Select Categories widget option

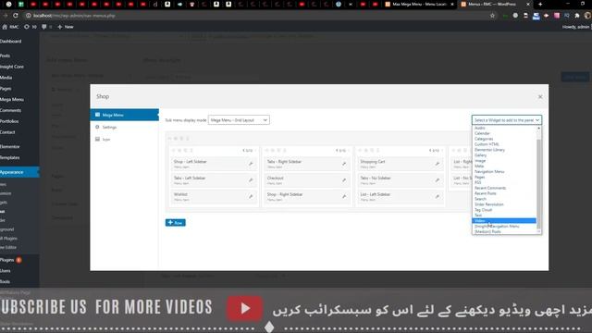click(x=484, y=139)
